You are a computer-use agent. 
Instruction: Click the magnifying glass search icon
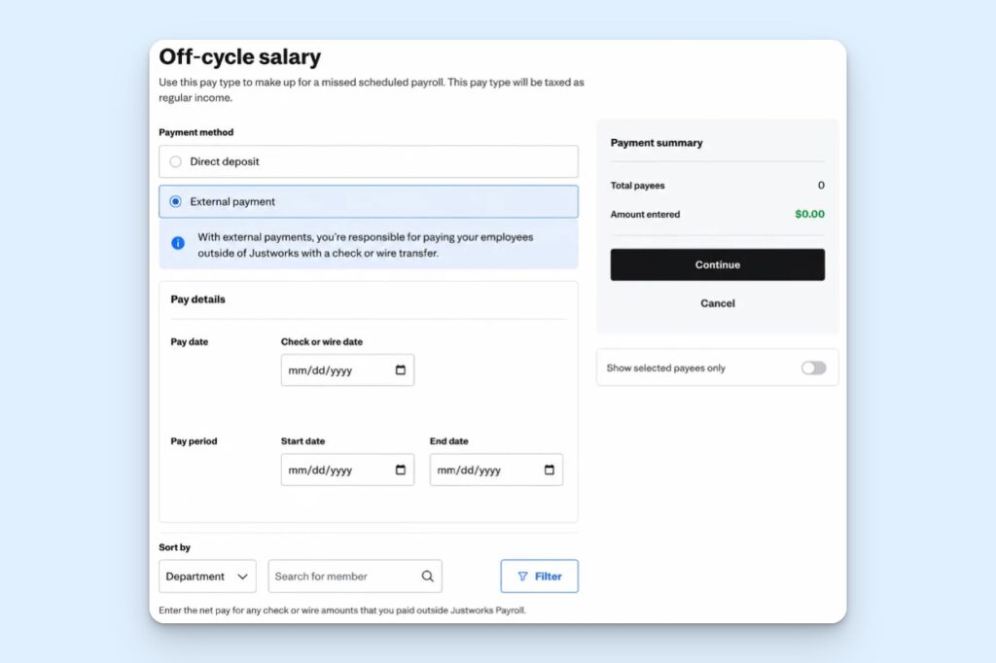428,576
